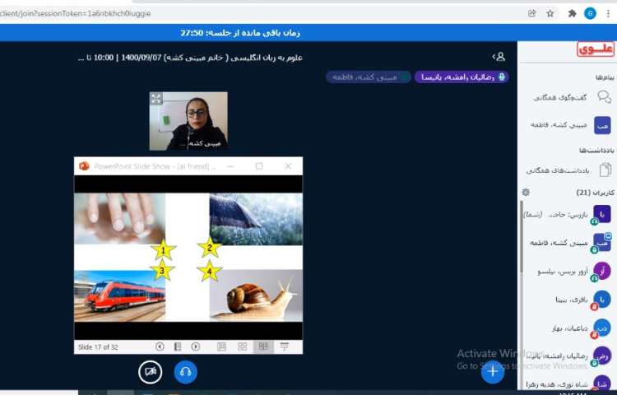Image resolution: width=617 pixels, height=395 pixels.
Task: Open PowerPoint see-all-slides menu icon
Action: coord(178,346)
